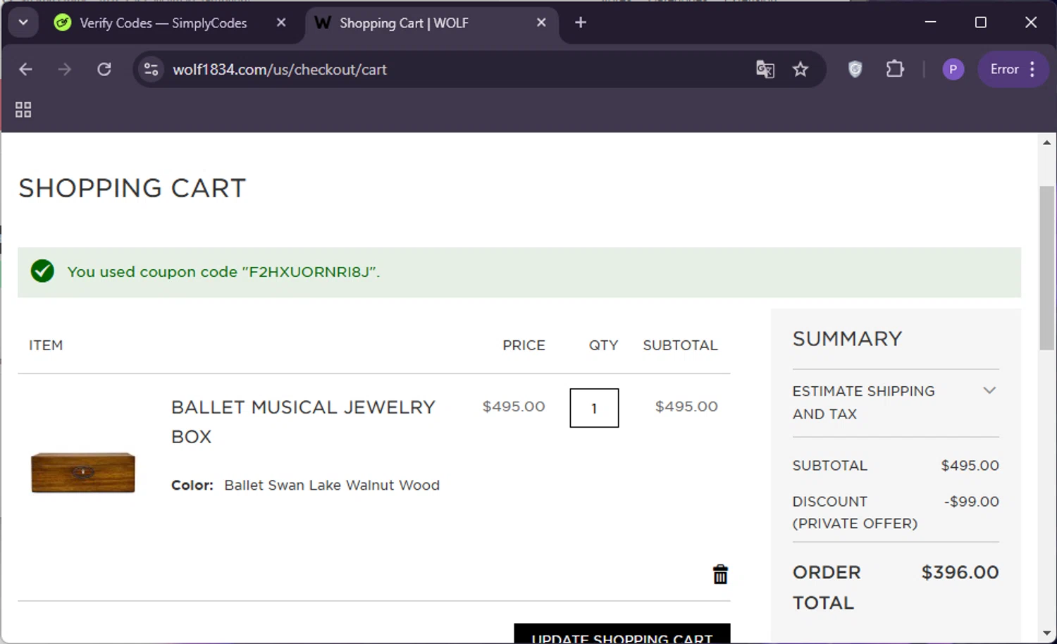Image resolution: width=1057 pixels, height=644 pixels.
Task: Click the jewelry box product thumbnail
Action: [x=83, y=472]
